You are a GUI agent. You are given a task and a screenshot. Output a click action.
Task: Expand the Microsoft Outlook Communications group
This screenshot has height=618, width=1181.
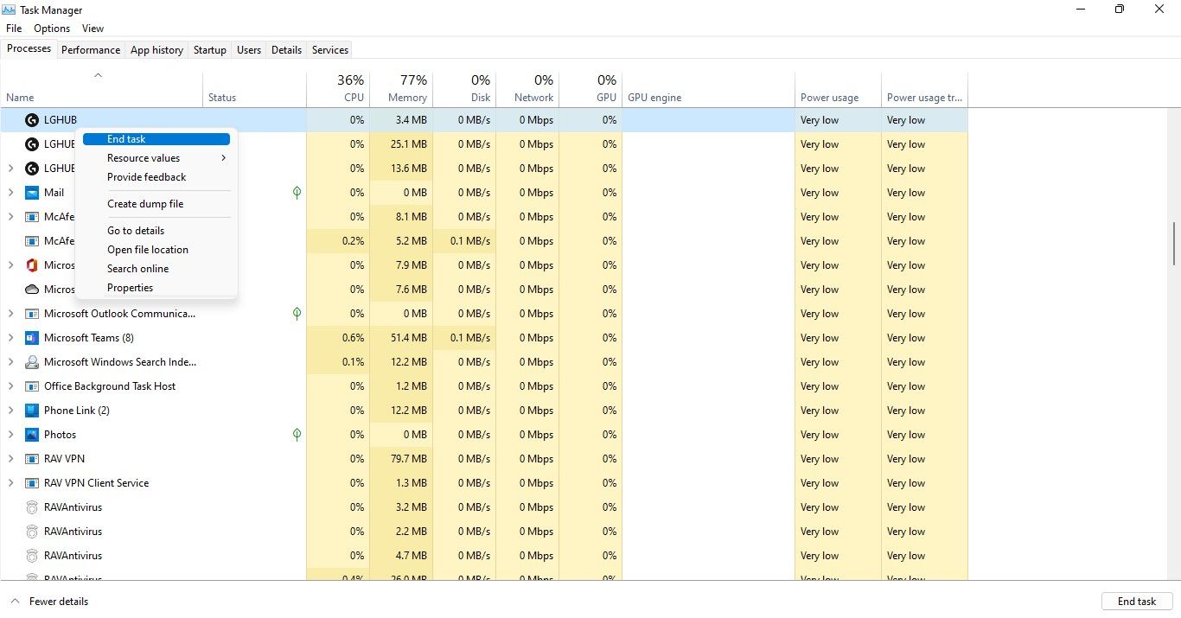pyautogui.click(x=10, y=314)
